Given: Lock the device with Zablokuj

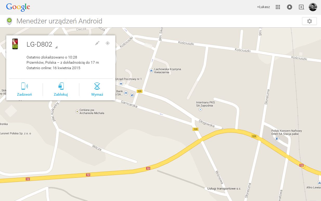Looking at the screenshot, I should 61,89.
